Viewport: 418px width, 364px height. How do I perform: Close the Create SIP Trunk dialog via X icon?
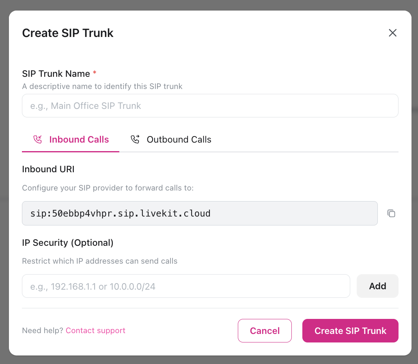click(392, 33)
